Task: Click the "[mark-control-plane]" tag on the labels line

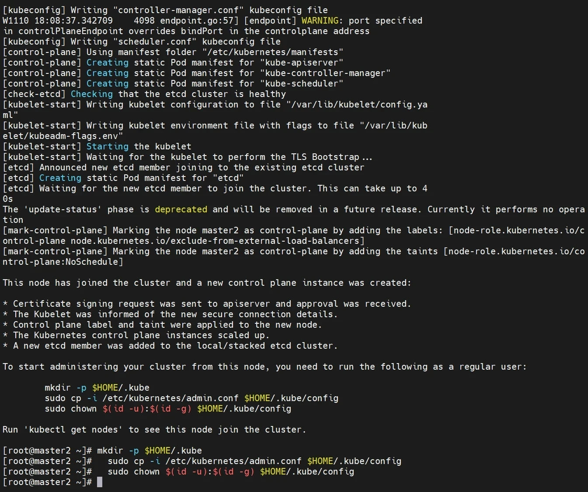Action: (x=55, y=230)
